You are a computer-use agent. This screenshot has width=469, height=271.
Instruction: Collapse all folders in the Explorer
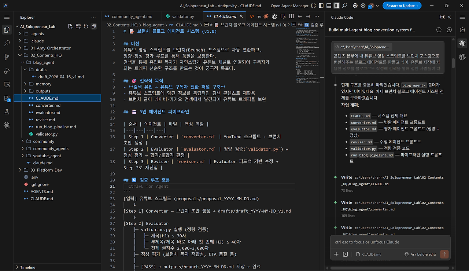[94, 26]
